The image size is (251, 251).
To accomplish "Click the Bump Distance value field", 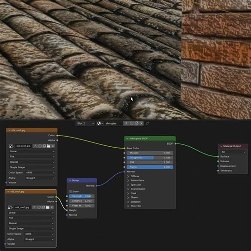I will pyautogui.click(x=82, y=201).
